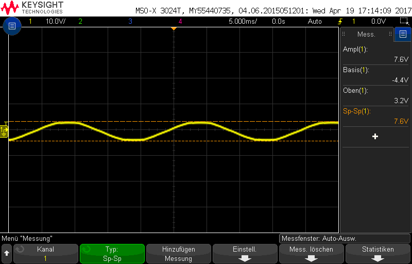Select the highlighted Sp-Sp(1) measurement
Image resolution: width=412 pixels, height=264 pixels.
(x=376, y=116)
